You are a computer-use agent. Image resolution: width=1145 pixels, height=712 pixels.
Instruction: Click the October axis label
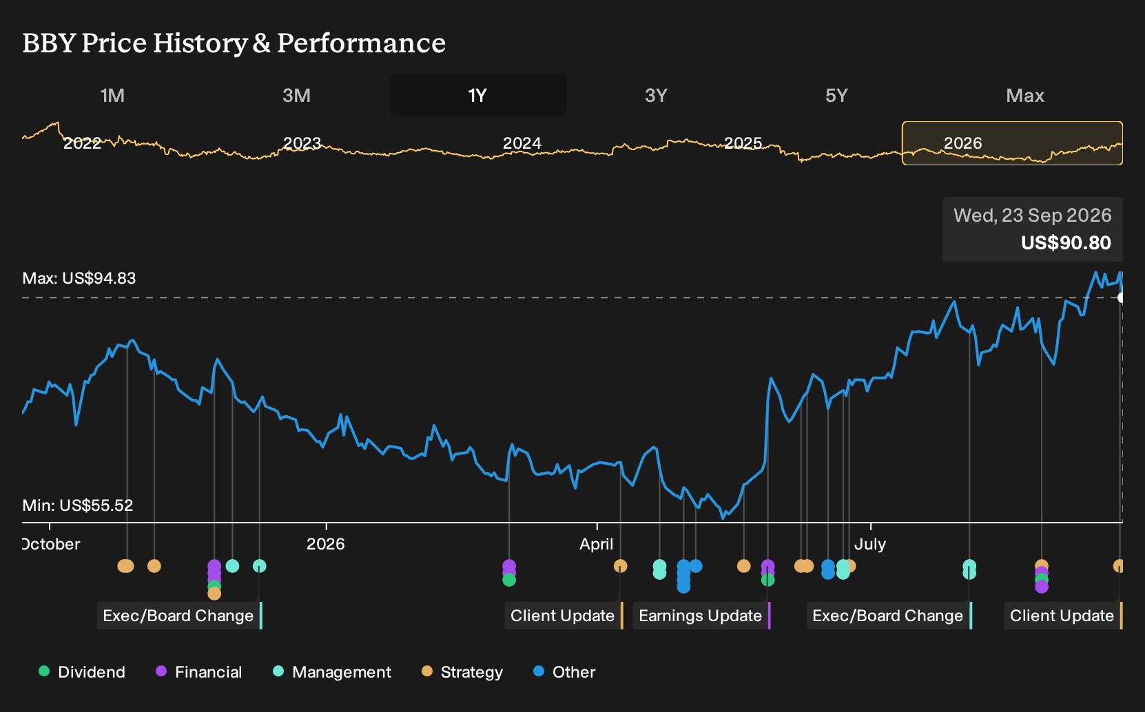[x=51, y=544]
